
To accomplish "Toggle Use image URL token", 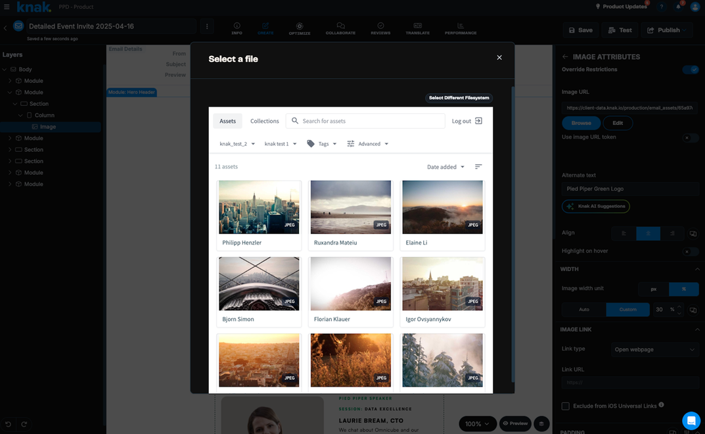I will click(691, 138).
